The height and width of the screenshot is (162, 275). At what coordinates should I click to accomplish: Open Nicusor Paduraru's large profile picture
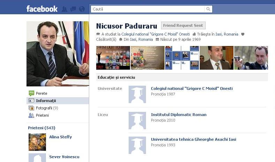click(58, 54)
